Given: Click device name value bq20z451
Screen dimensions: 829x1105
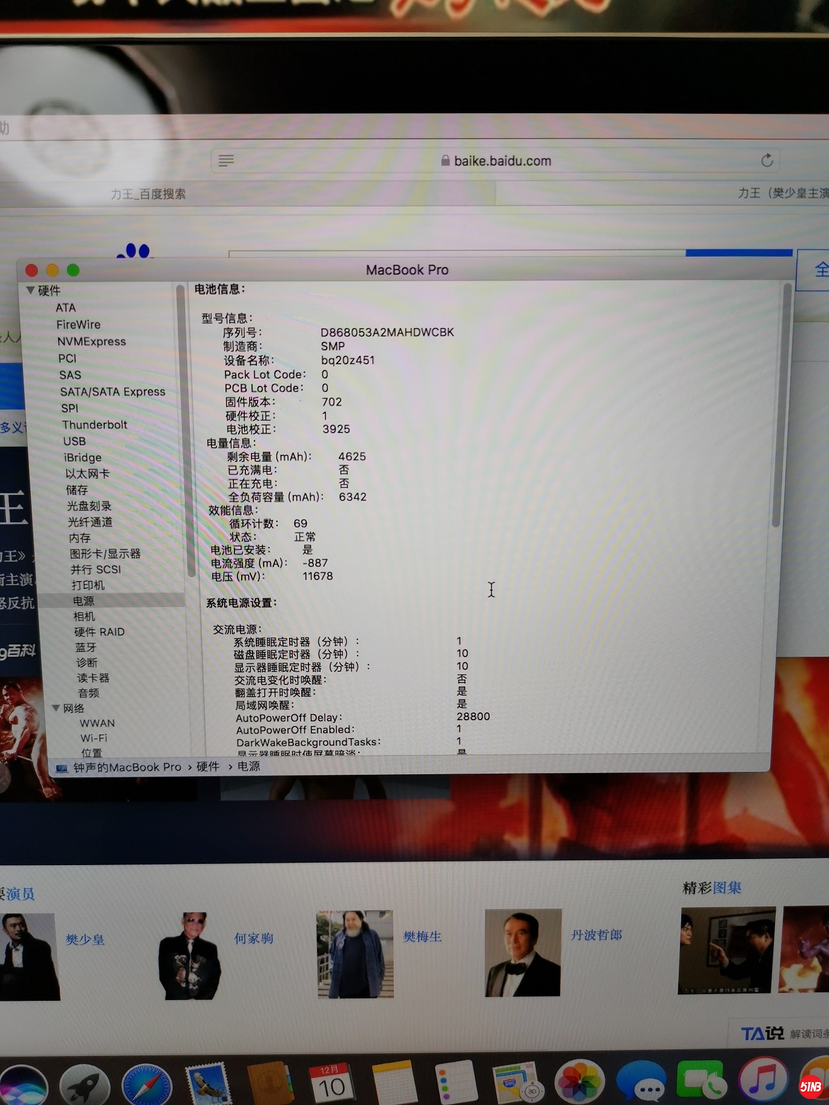Looking at the screenshot, I should (x=348, y=360).
